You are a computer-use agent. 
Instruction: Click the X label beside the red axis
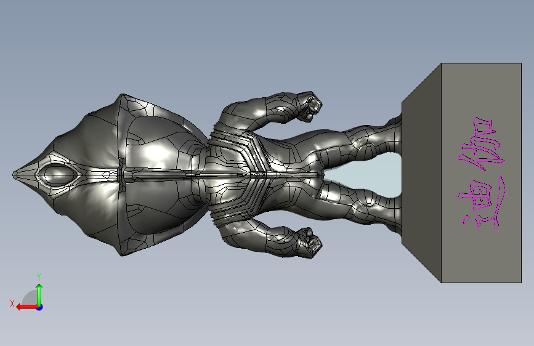click(12, 304)
